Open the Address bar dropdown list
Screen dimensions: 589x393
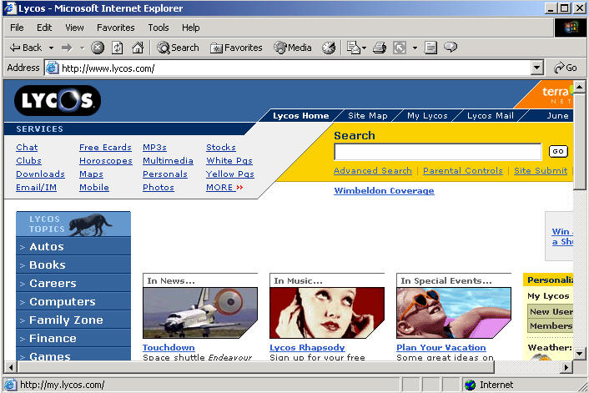click(536, 68)
